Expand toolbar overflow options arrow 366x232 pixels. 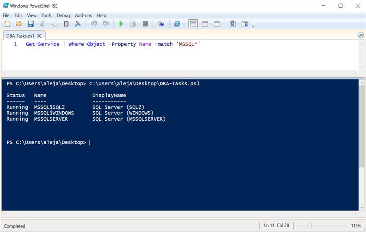tap(253, 26)
